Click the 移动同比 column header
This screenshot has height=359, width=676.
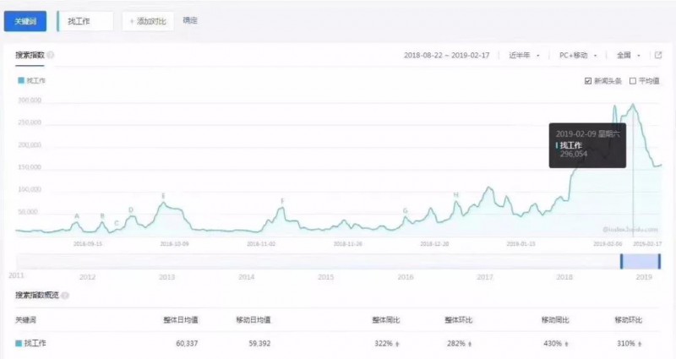[555, 320]
